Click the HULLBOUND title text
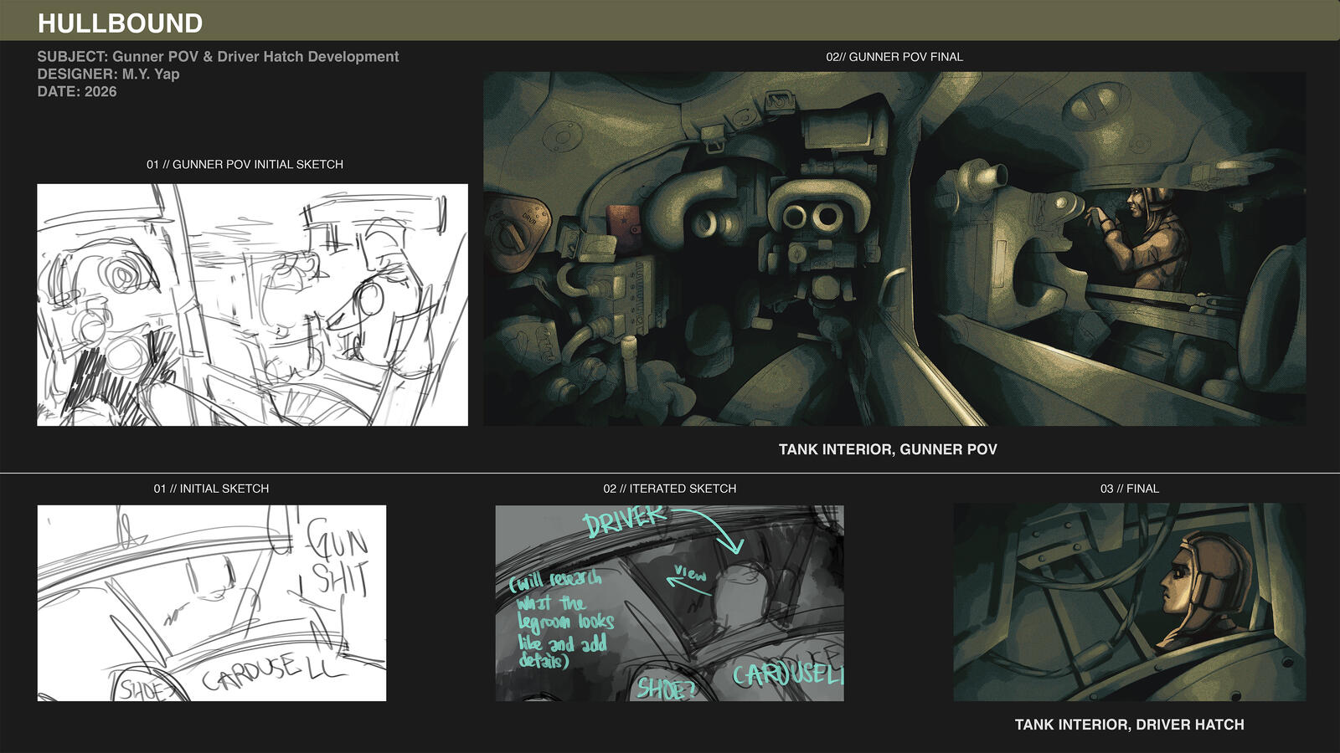 coord(120,23)
